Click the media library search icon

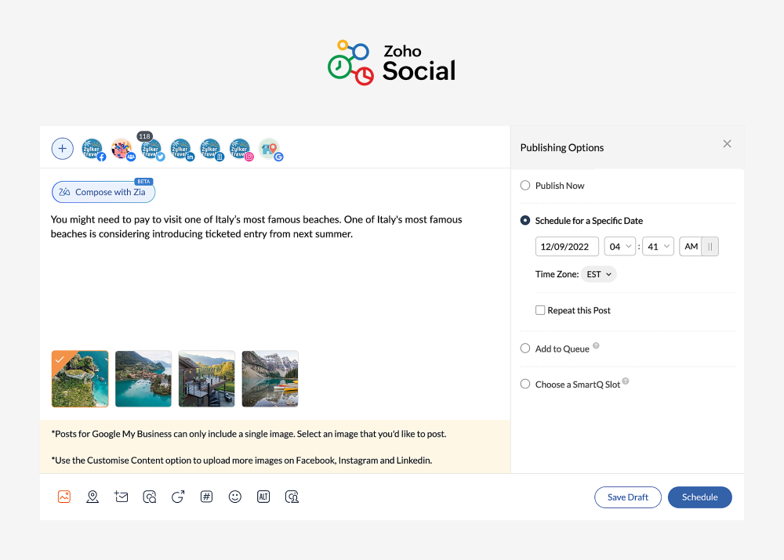click(x=150, y=497)
